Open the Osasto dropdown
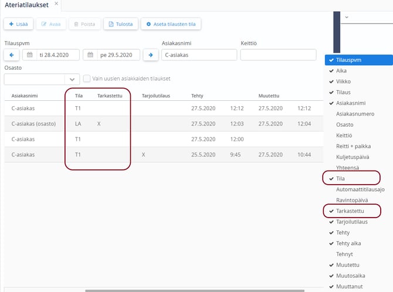The image size is (393, 292). (72, 80)
